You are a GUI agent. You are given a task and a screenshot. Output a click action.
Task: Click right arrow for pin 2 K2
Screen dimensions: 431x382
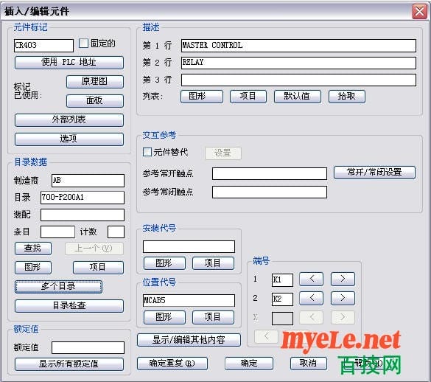pyautogui.click(x=343, y=299)
